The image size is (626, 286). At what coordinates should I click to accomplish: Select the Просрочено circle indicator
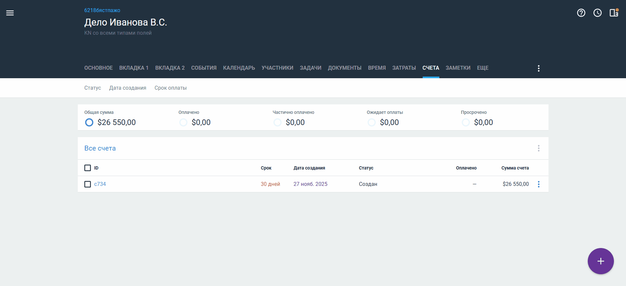(466, 122)
